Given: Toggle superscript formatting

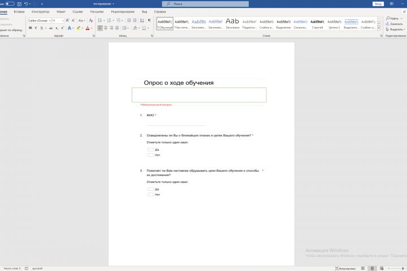Looking at the screenshot, I should [x=62, y=28].
